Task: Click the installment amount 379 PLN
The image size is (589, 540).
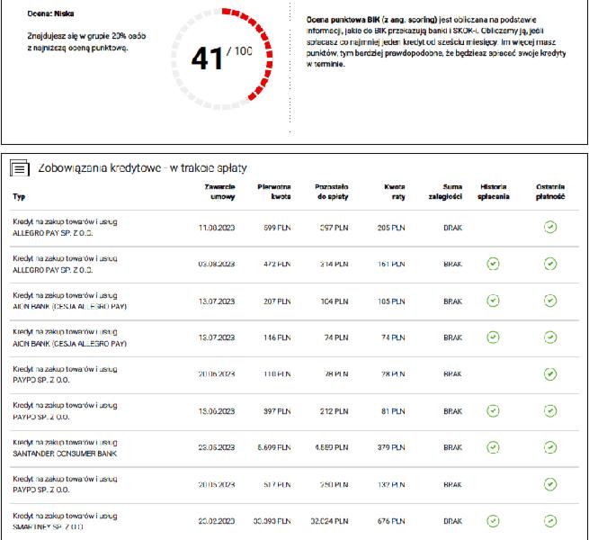Action: tap(391, 448)
